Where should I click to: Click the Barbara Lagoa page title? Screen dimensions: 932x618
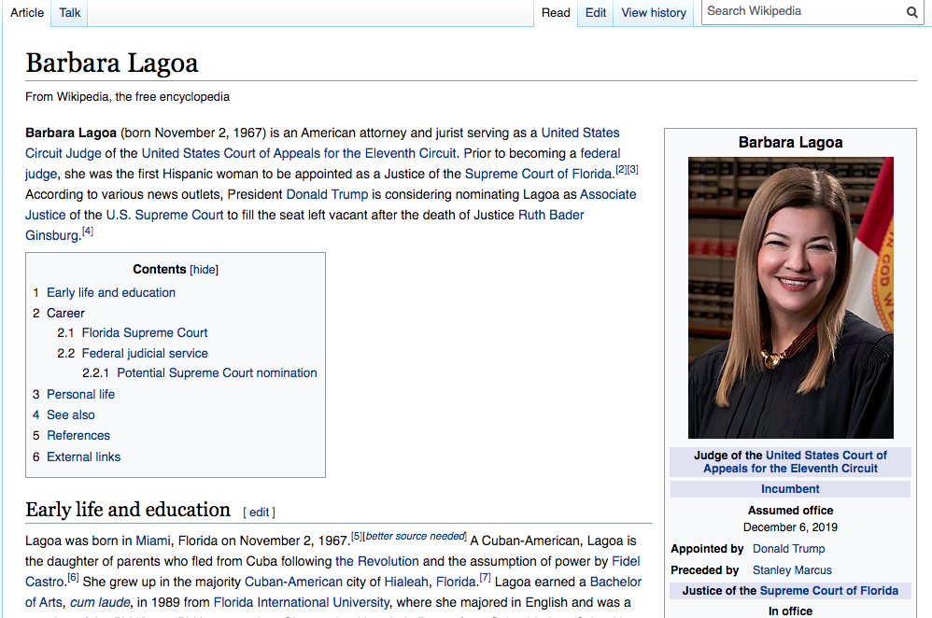click(x=112, y=63)
